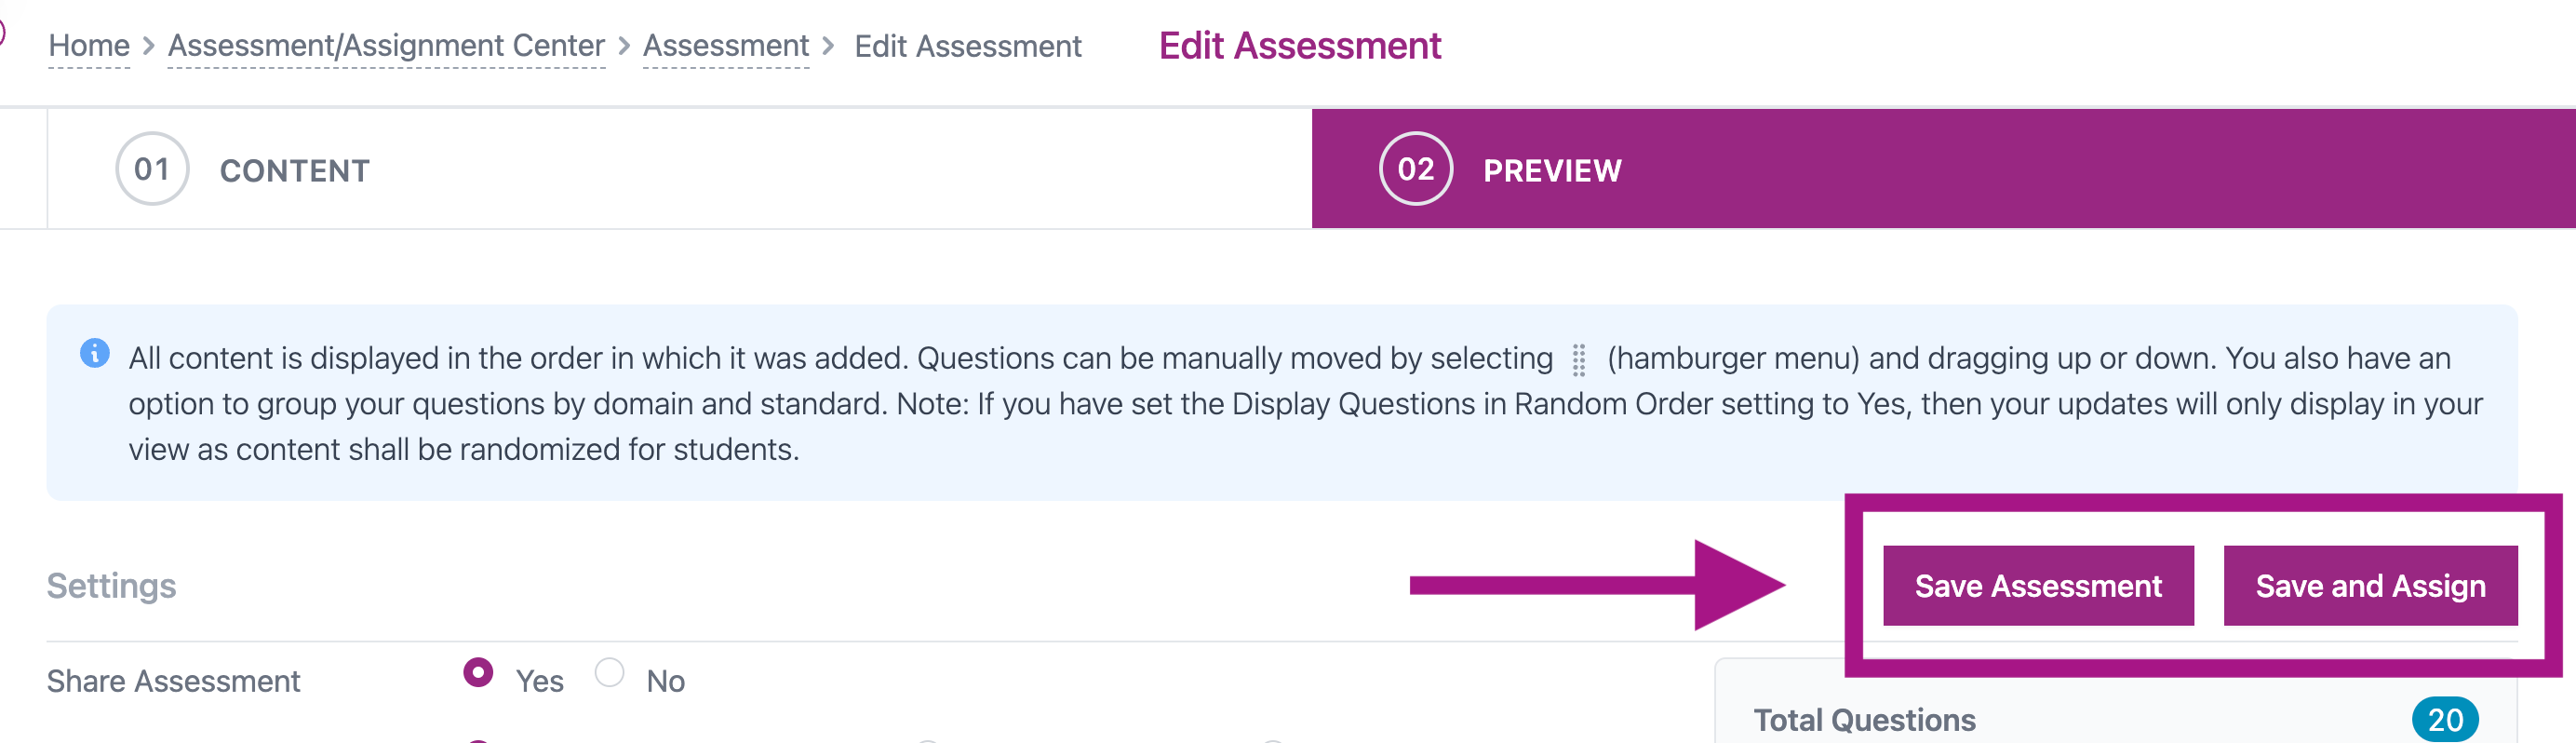The width and height of the screenshot is (2576, 743).
Task: Select Yes for Share Assessment
Action: pos(478,673)
